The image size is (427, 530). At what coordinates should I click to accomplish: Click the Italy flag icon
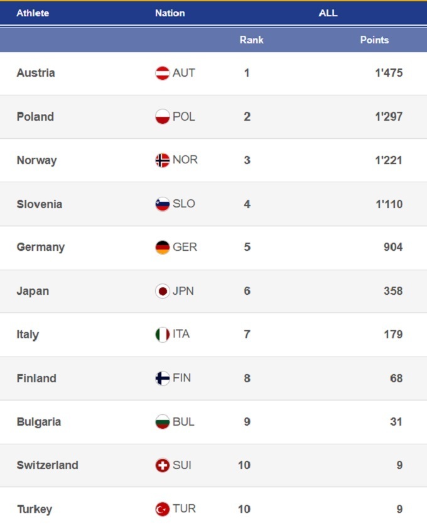click(162, 334)
